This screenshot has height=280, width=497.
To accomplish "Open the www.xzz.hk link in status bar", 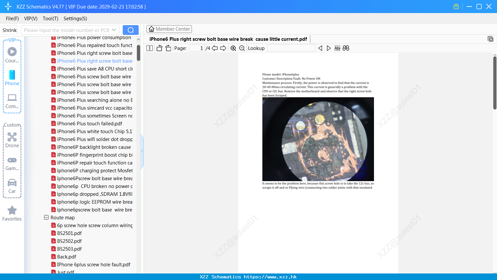I will click(270, 277).
